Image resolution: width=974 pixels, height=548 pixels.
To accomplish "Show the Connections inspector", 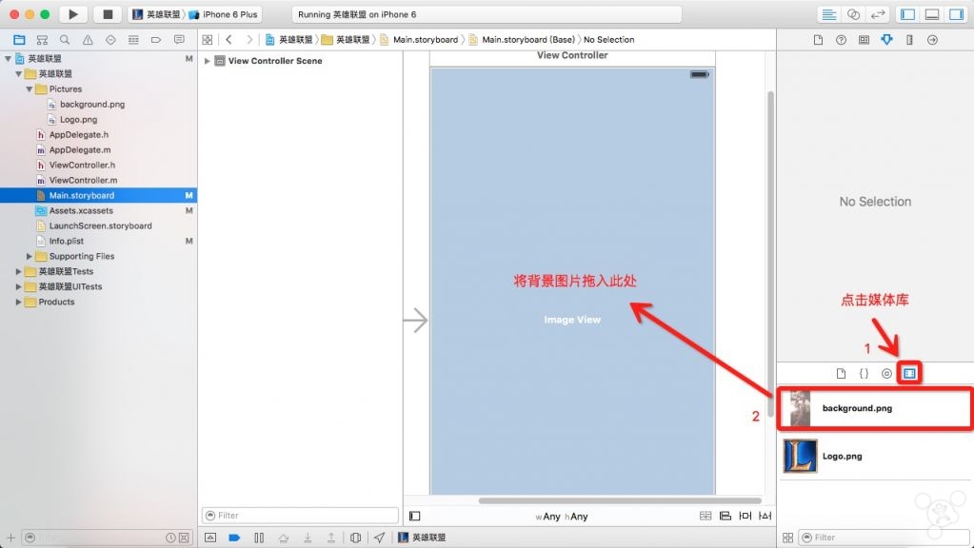I will 932,40.
